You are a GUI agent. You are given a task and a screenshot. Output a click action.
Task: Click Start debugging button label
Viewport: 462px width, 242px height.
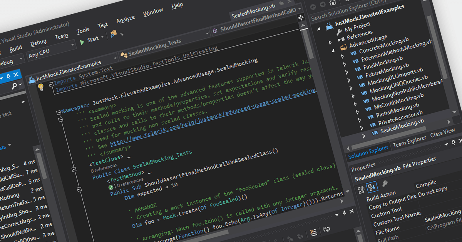93,39
